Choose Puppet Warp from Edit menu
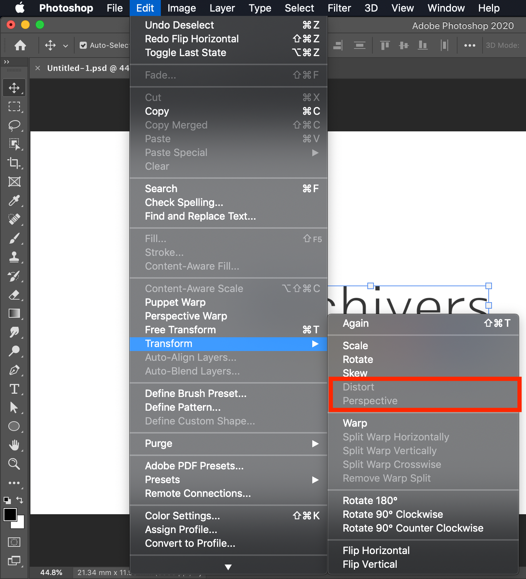The image size is (526, 579). 229,303
